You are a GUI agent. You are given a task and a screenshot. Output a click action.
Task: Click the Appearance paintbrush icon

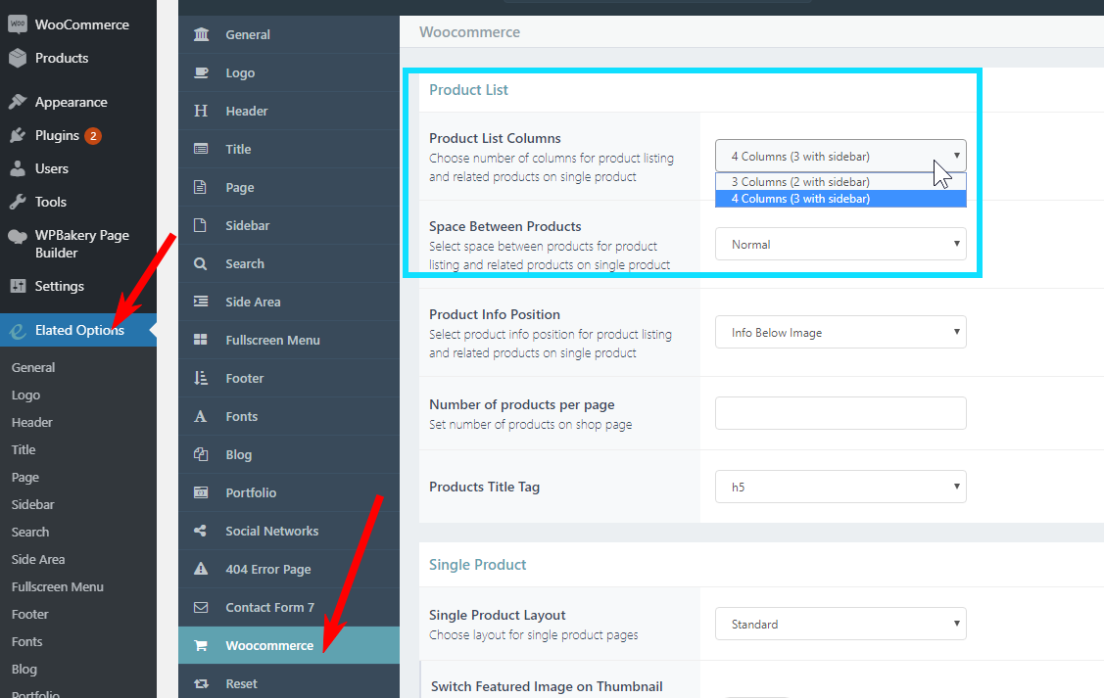tap(18, 102)
